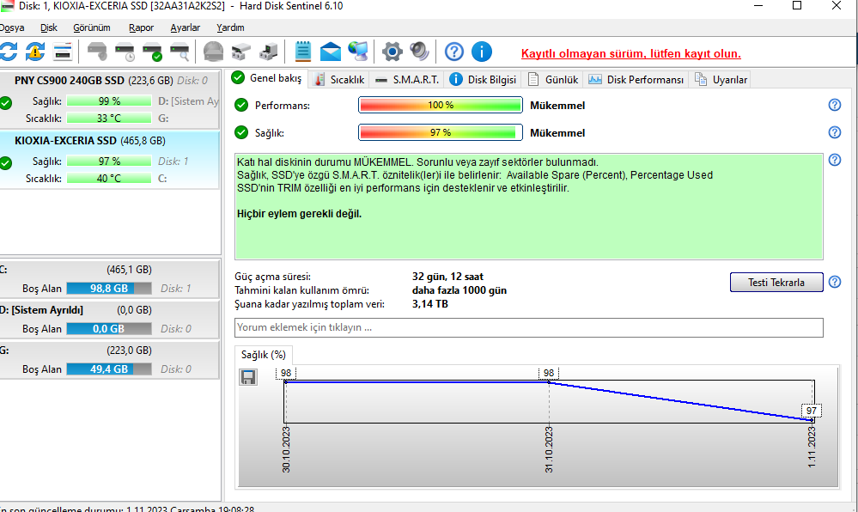Click the disk with magnifier toolbar icon

180,52
